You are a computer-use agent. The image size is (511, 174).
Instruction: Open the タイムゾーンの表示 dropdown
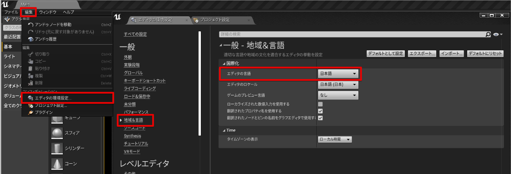coord(334,139)
